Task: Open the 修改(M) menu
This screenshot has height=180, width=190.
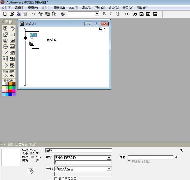Action: tap(59, 8)
